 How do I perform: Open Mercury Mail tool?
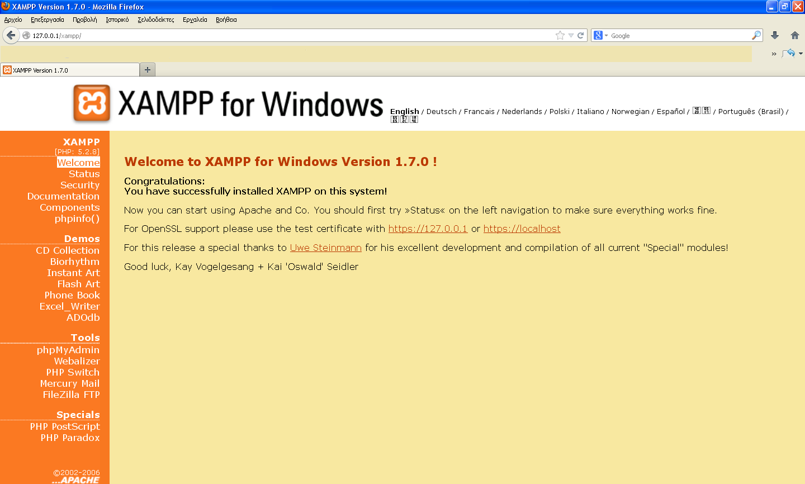[x=70, y=383]
